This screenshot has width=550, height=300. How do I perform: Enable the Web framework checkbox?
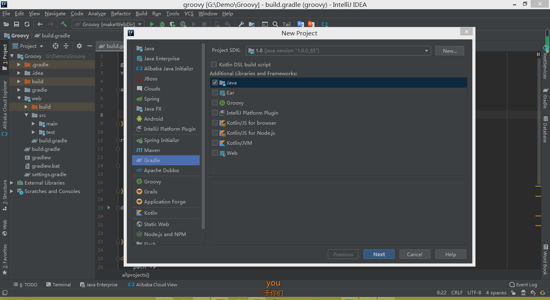click(x=215, y=153)
